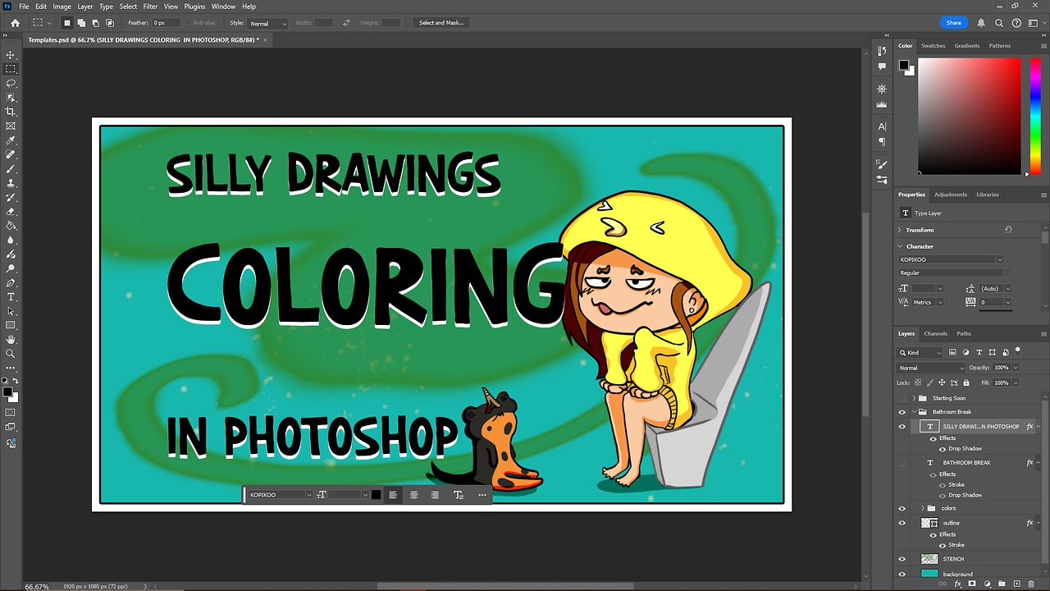Click the text color swatch in floating toolbar
This screenshot has width=1050, height=591.
coord(376,495)
